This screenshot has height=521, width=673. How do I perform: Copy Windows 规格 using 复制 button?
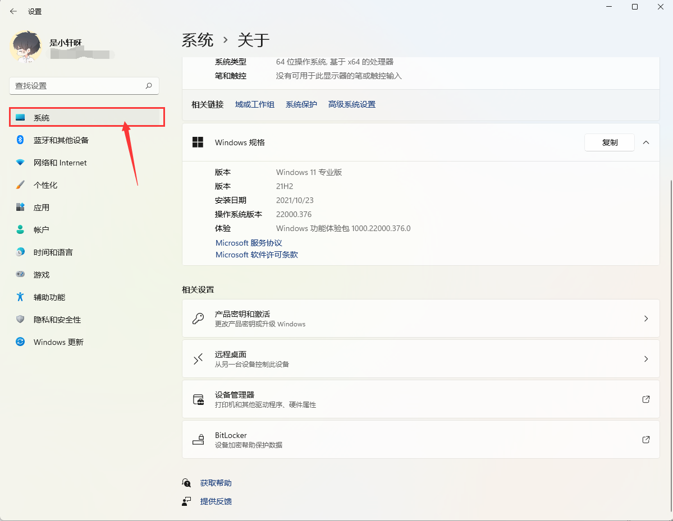[x=609, y=142]
